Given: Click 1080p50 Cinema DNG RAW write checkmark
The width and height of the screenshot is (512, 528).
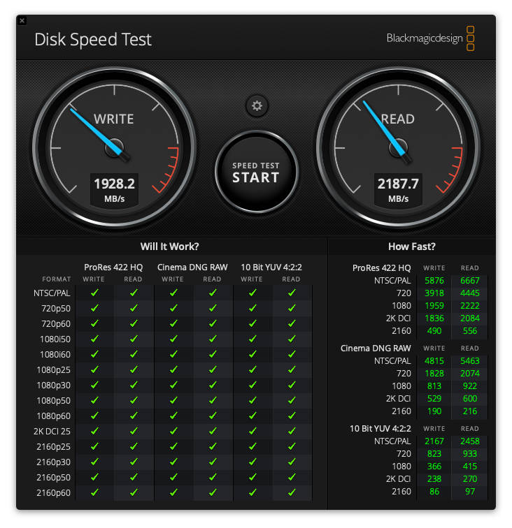Looking at the screenshot, I should (x=173, y=400).
